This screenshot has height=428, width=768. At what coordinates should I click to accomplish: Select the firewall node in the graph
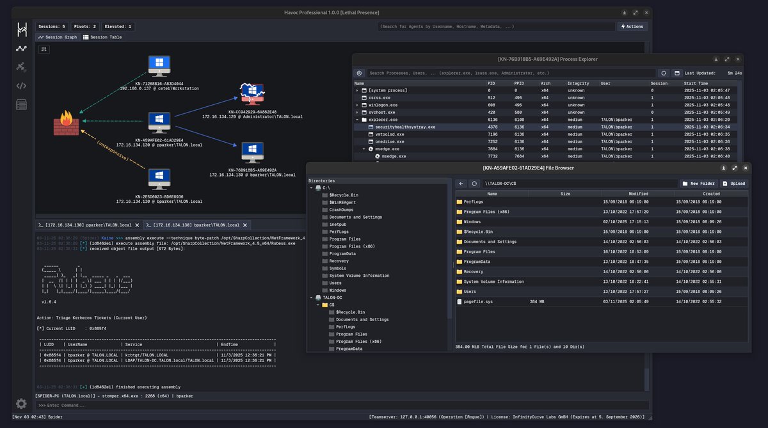coord(67,123)
